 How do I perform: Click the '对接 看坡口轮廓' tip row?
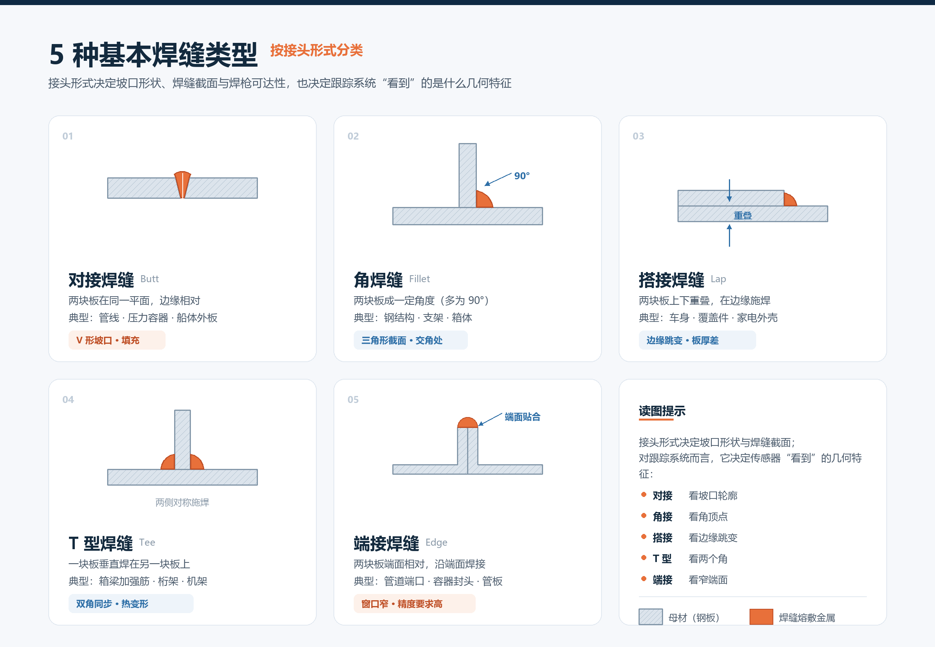coord(689,495)
